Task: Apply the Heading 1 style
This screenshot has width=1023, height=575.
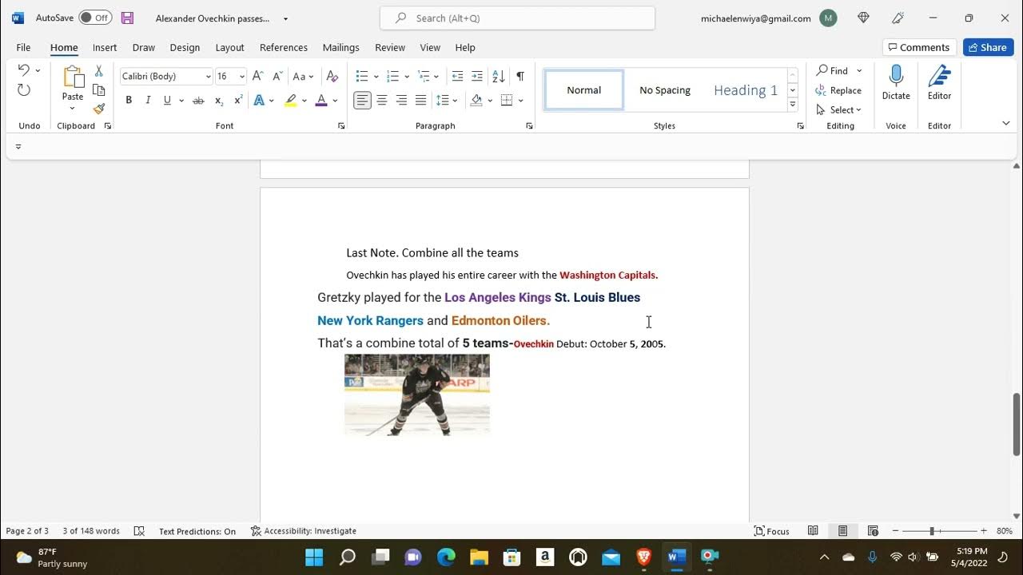Action: pyautogui.click(x=745, y=90)
